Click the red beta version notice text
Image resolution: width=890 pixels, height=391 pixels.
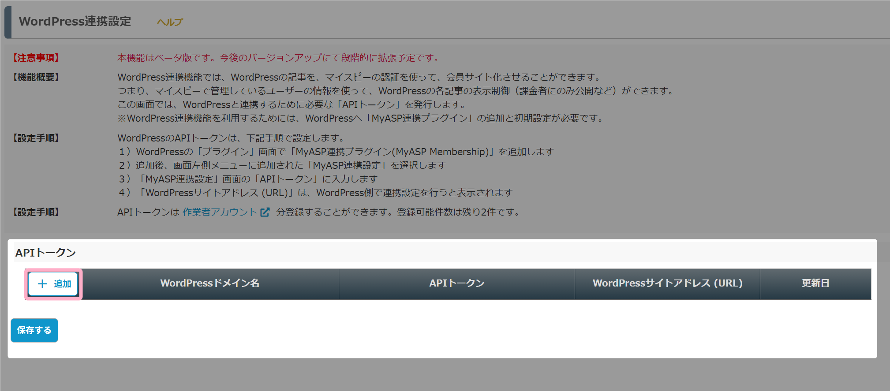tap(279, 58)
